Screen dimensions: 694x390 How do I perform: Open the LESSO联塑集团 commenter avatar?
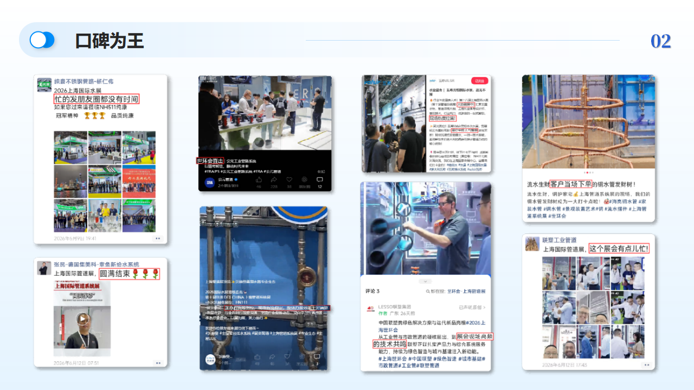tap(371, 310)
